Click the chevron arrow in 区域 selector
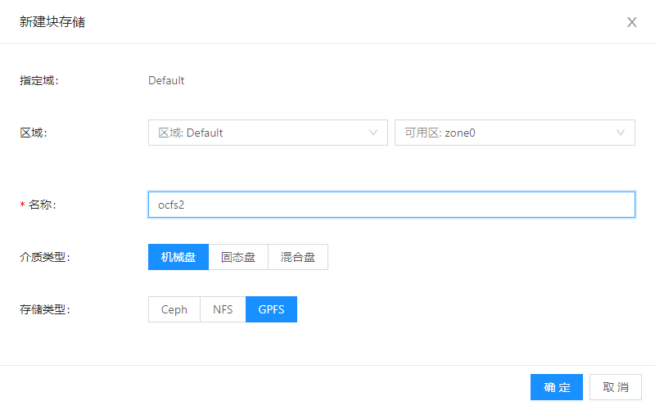Screen dimensions: 655x410 coord(374,133)
